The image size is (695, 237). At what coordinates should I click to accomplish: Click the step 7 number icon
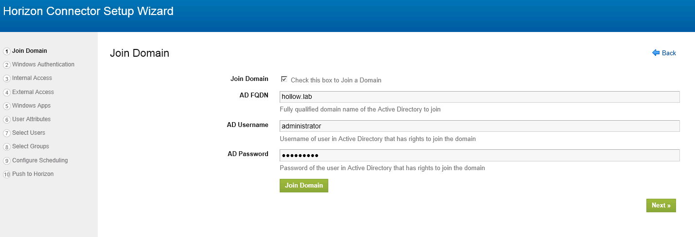point(7,133)
